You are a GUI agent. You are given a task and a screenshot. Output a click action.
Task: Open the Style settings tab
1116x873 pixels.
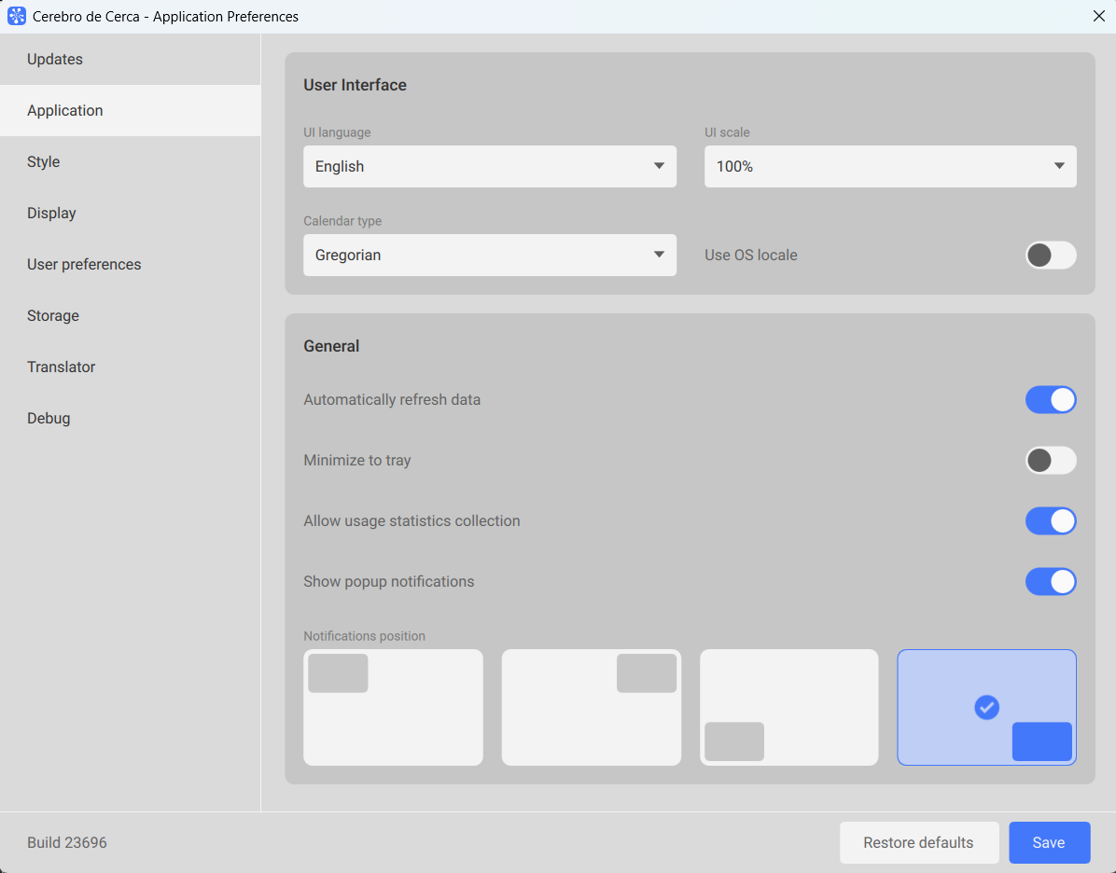tap(44, 162)
